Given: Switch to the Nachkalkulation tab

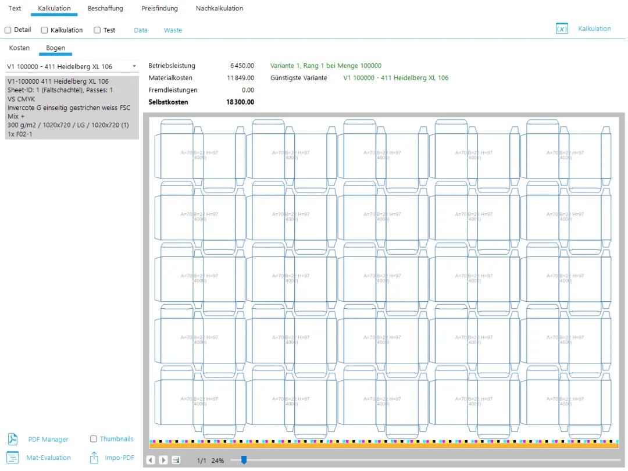Looking at the screenshot, I should click(x=219, y=8).
